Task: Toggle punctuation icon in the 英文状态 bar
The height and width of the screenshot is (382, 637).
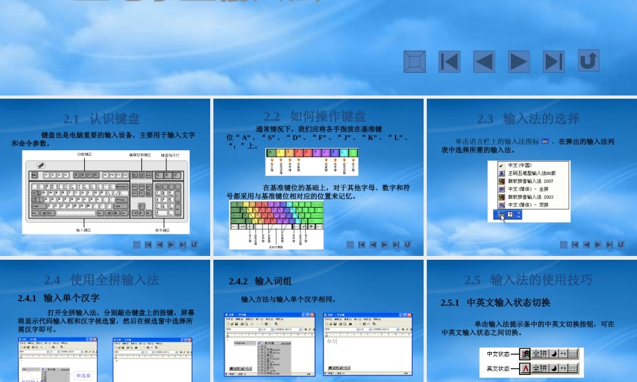Action: coord(563,369)
